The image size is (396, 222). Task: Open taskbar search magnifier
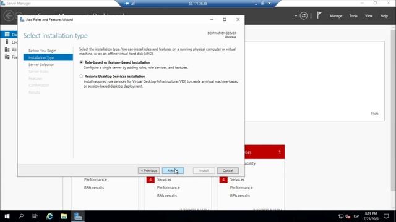[x=21, y=216]
